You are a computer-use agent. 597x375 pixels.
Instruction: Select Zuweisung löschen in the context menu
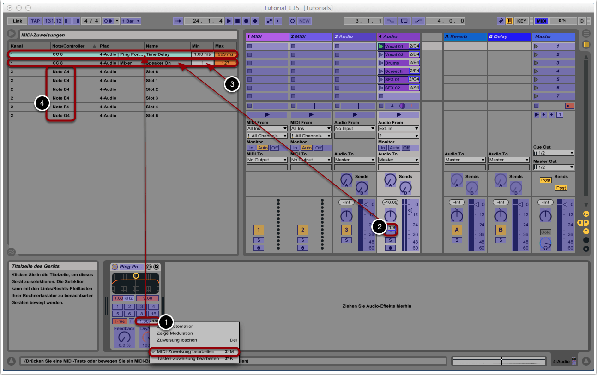[176, 340]
